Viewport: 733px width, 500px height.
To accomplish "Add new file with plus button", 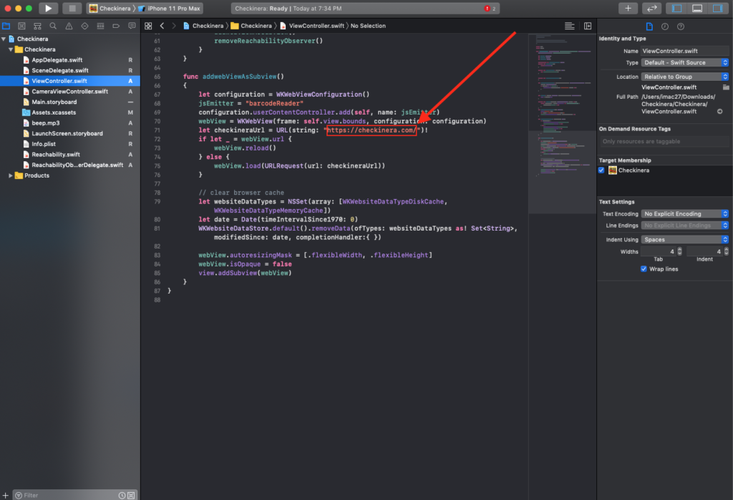I will tap(6, 495).
